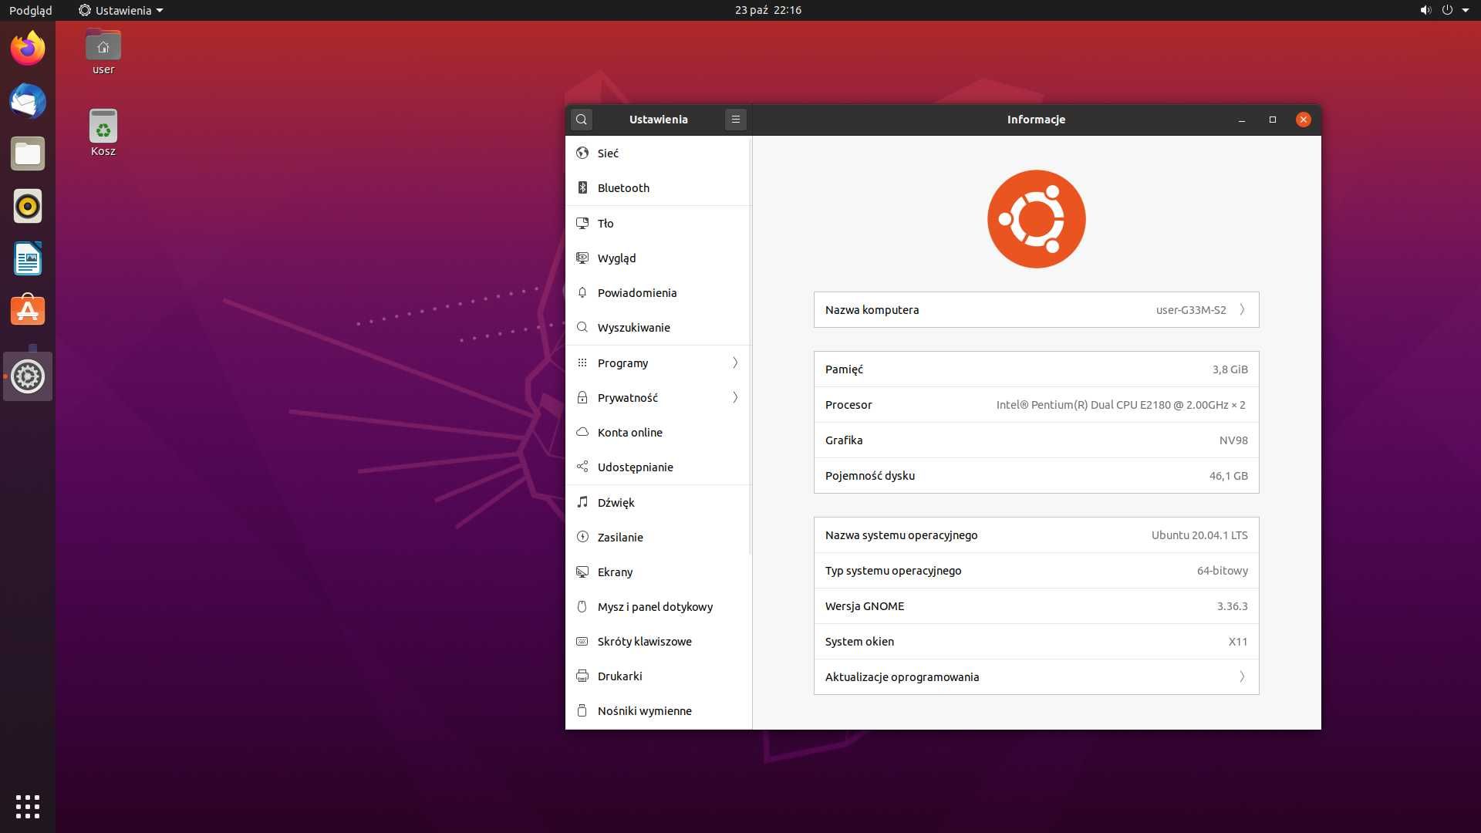Viewport: 1481px width, 833px height.
Task: Click the Procesor value text
Action: pyautogui.click(x=1121, y=405)
